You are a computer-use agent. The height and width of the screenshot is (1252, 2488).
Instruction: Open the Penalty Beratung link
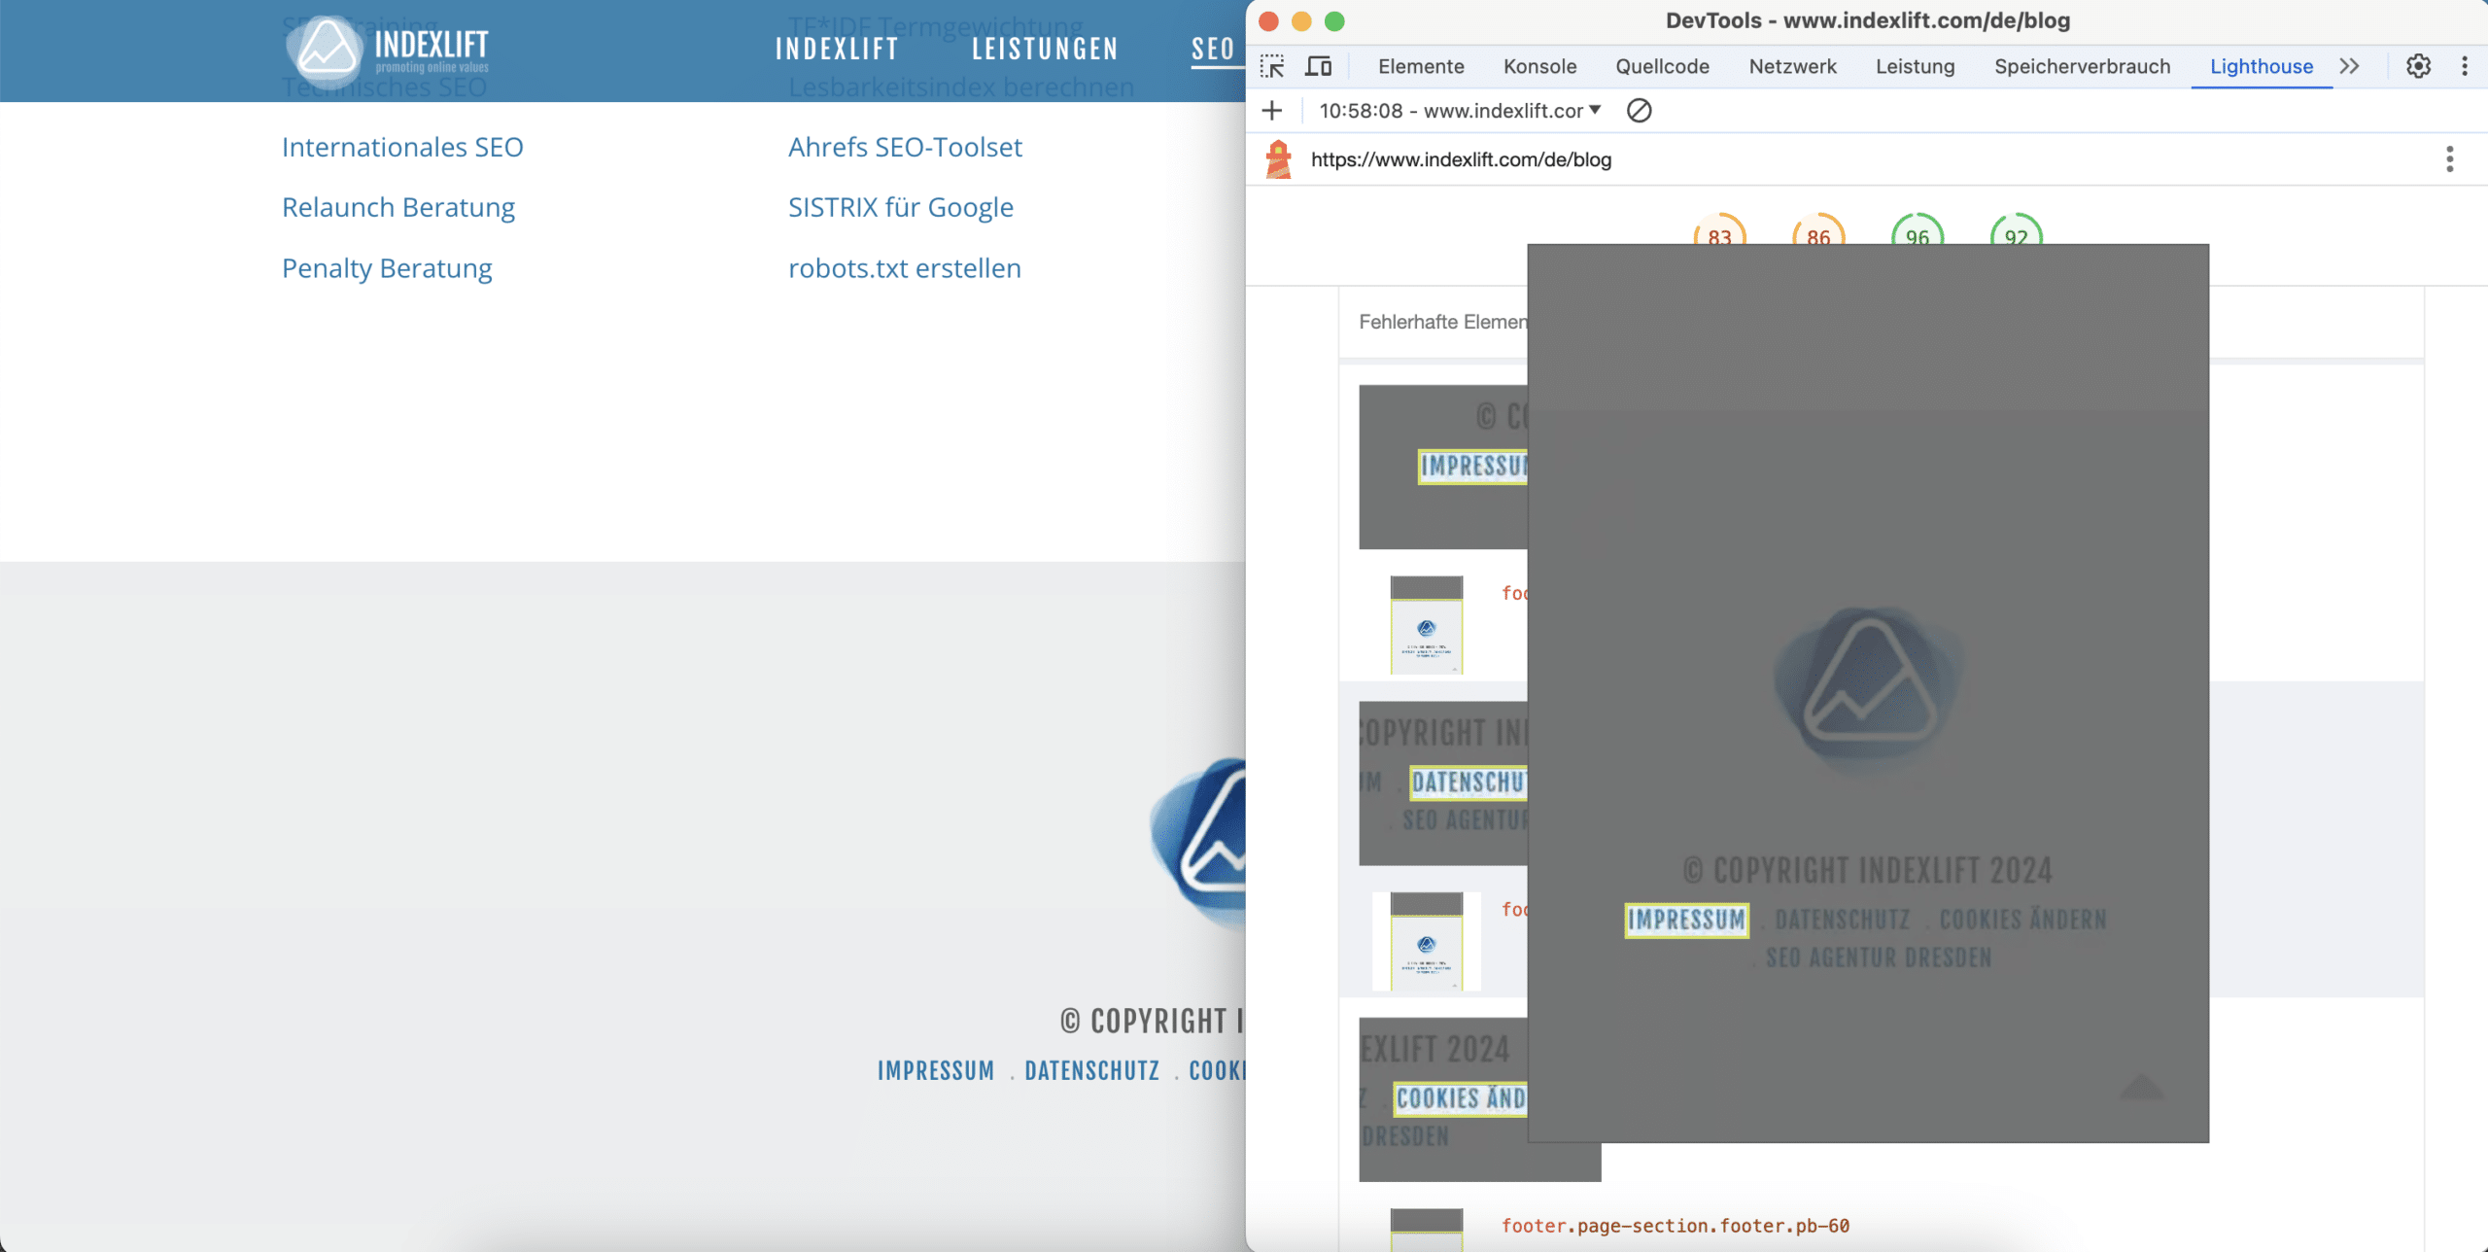(x=387, y=268)
